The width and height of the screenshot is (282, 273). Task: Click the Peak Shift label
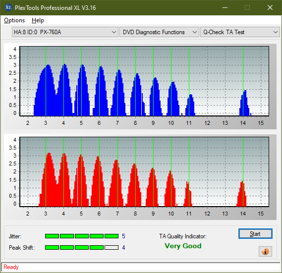(x=22, y=248)
